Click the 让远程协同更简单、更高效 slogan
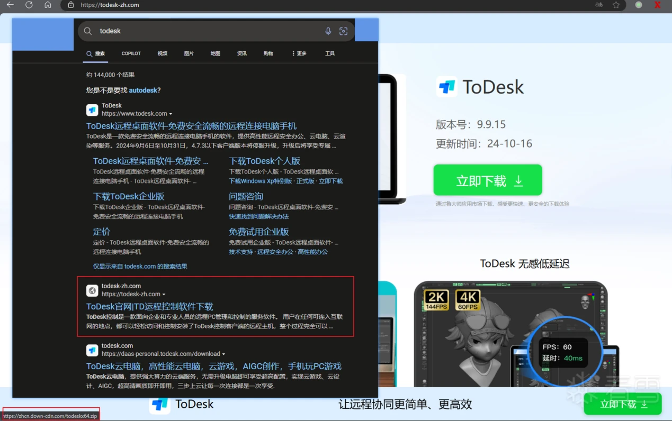This screenshot has height=421, width=672. 405,405
